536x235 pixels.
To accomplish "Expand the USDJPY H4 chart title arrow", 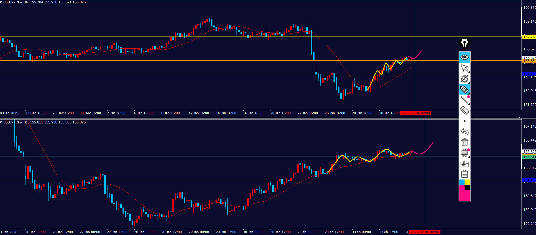I will click(1, 2).
